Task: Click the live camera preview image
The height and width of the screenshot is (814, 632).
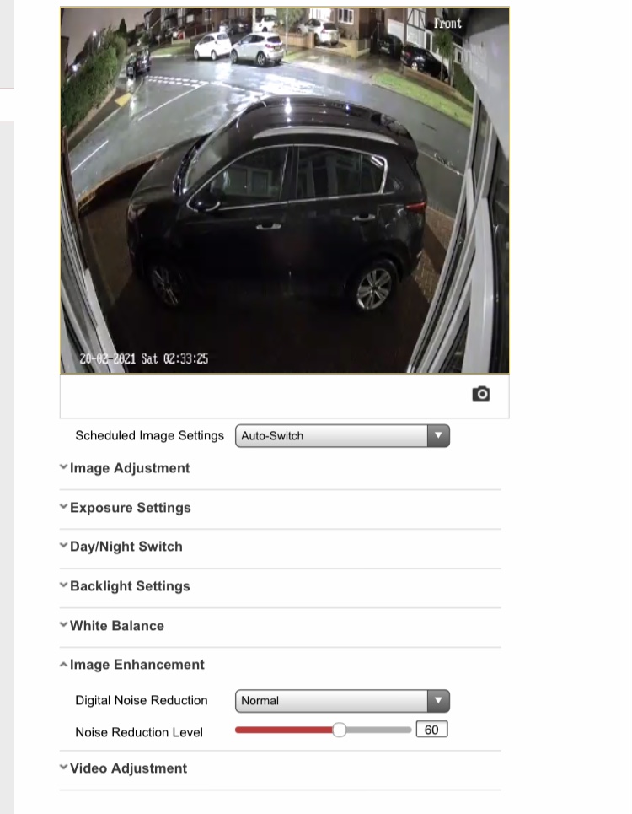Action: [x=285, y=190]
